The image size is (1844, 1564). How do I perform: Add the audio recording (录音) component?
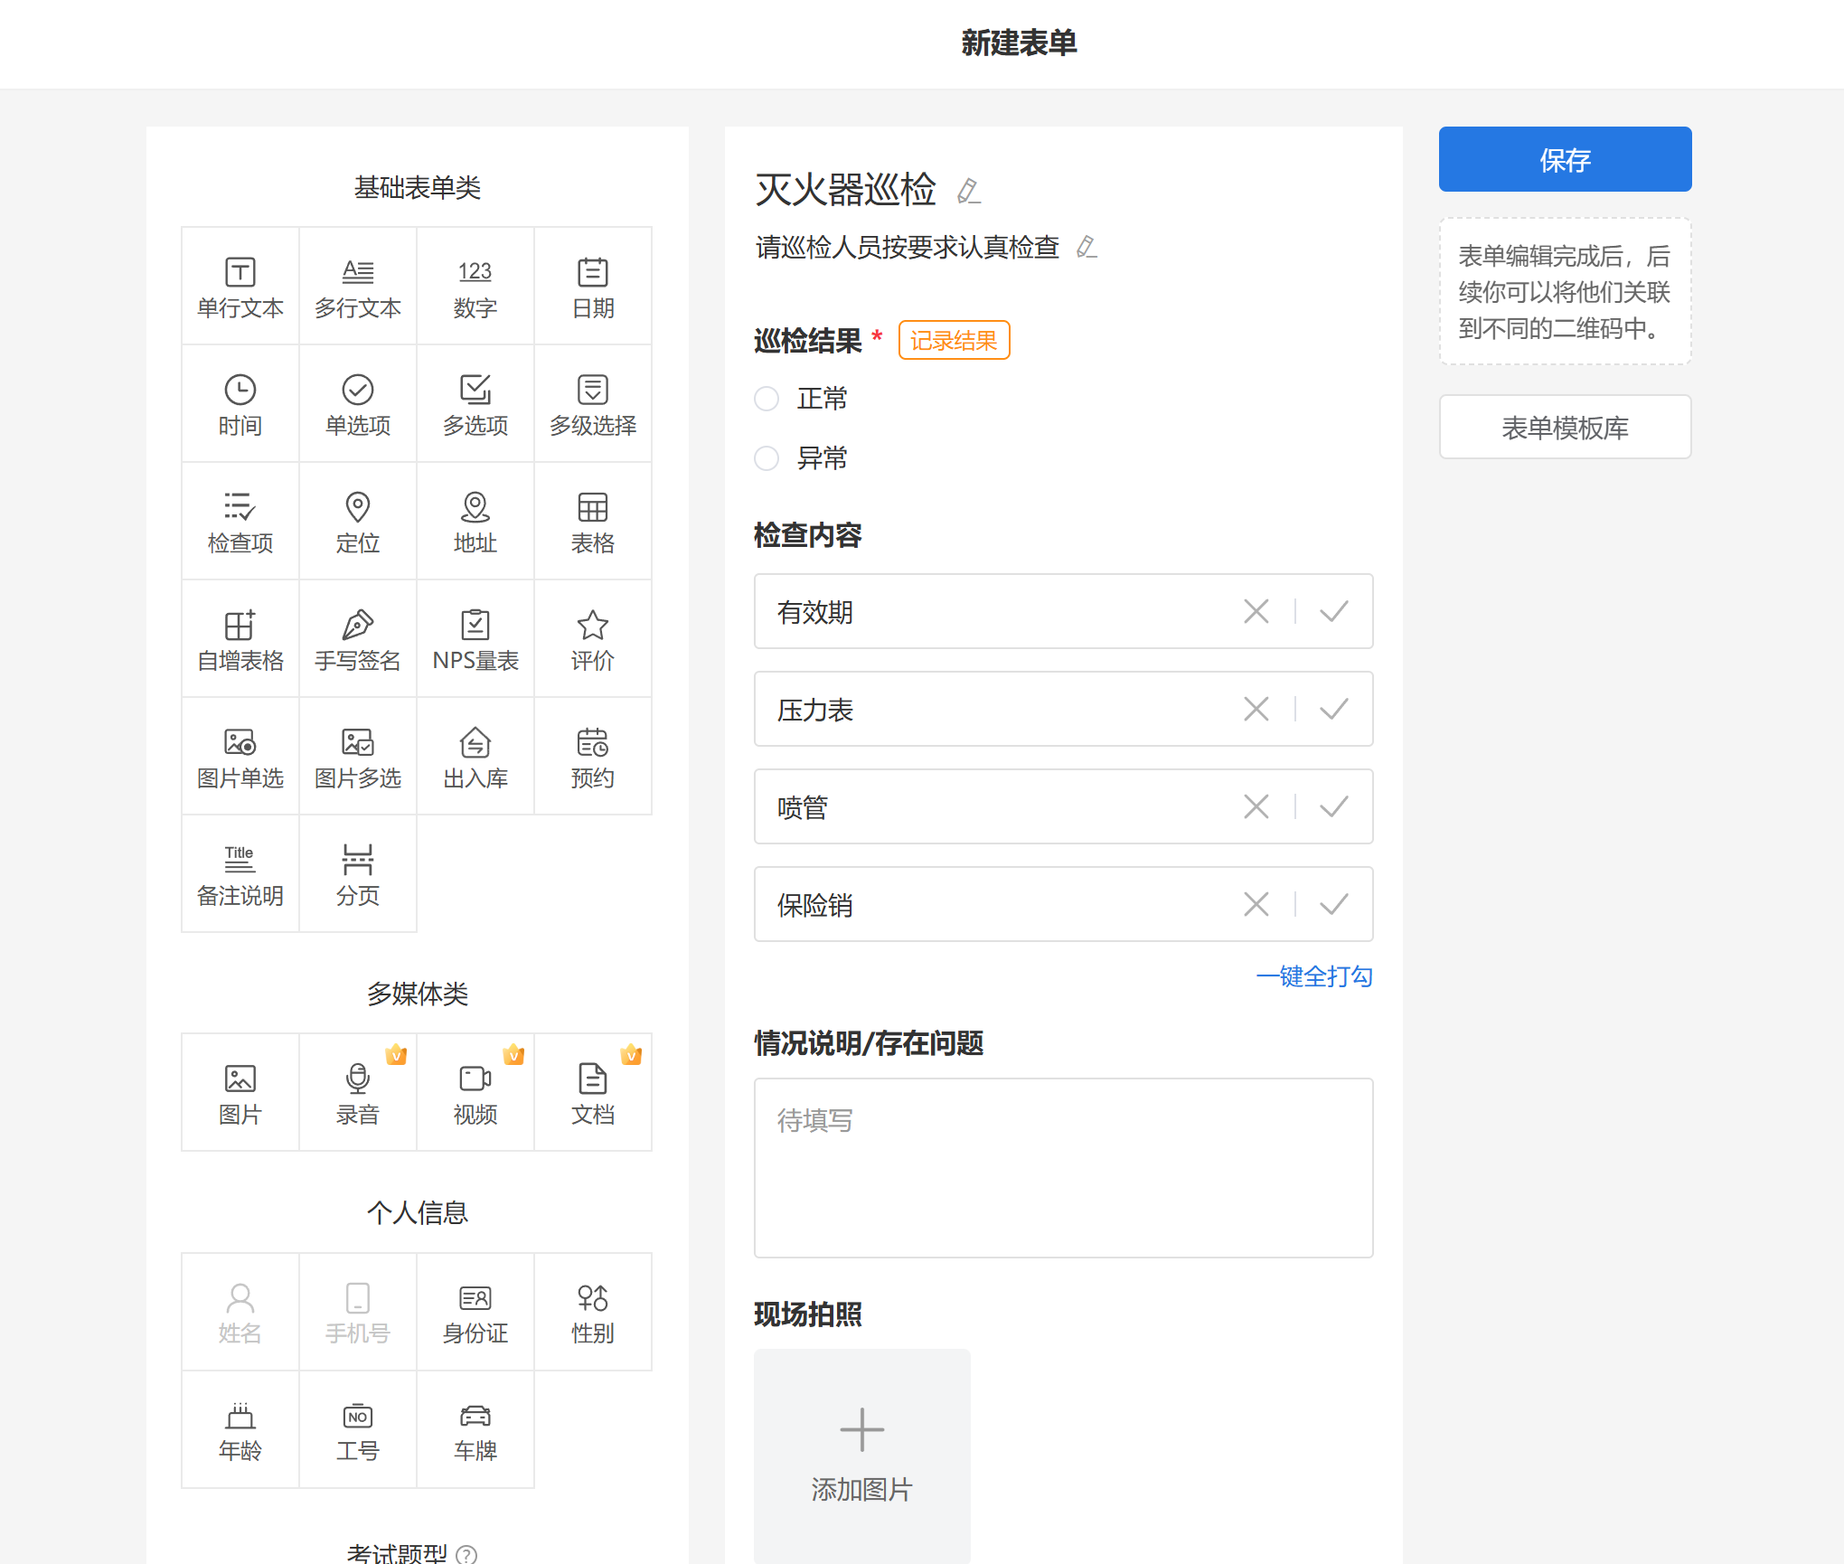(358, 1093)
